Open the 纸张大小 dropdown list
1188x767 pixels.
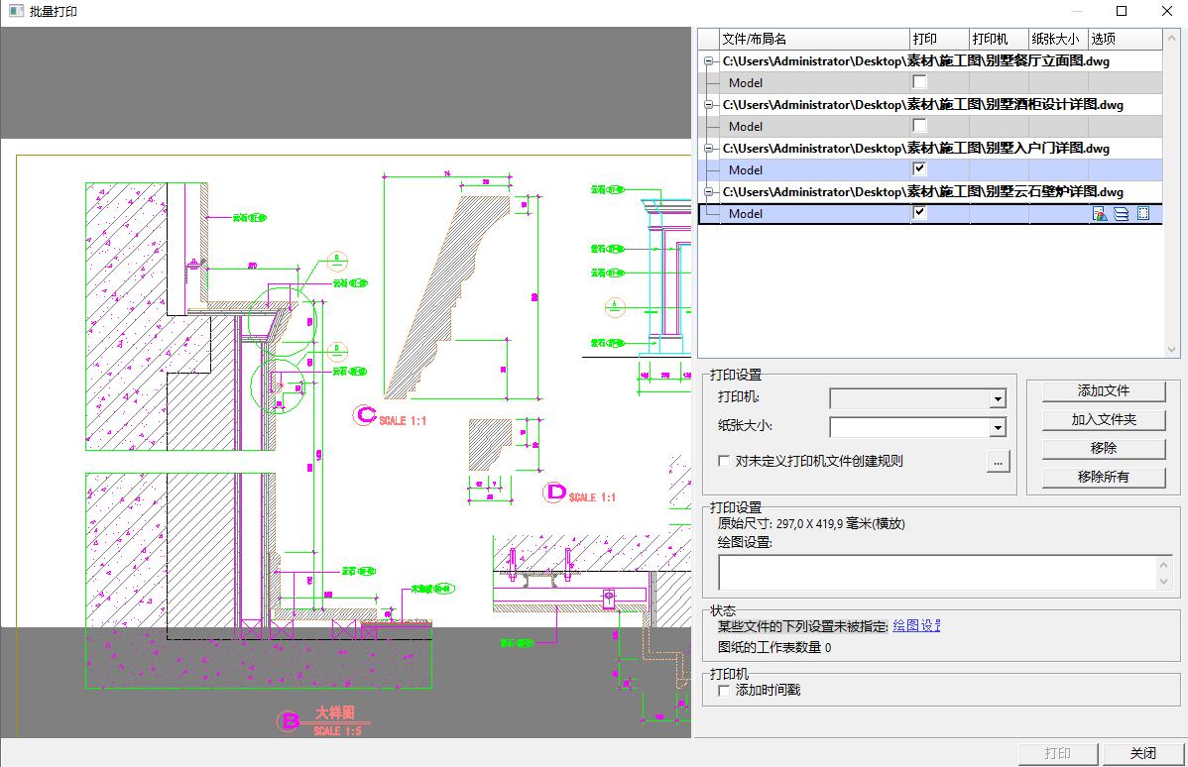(x=997, y=428)
